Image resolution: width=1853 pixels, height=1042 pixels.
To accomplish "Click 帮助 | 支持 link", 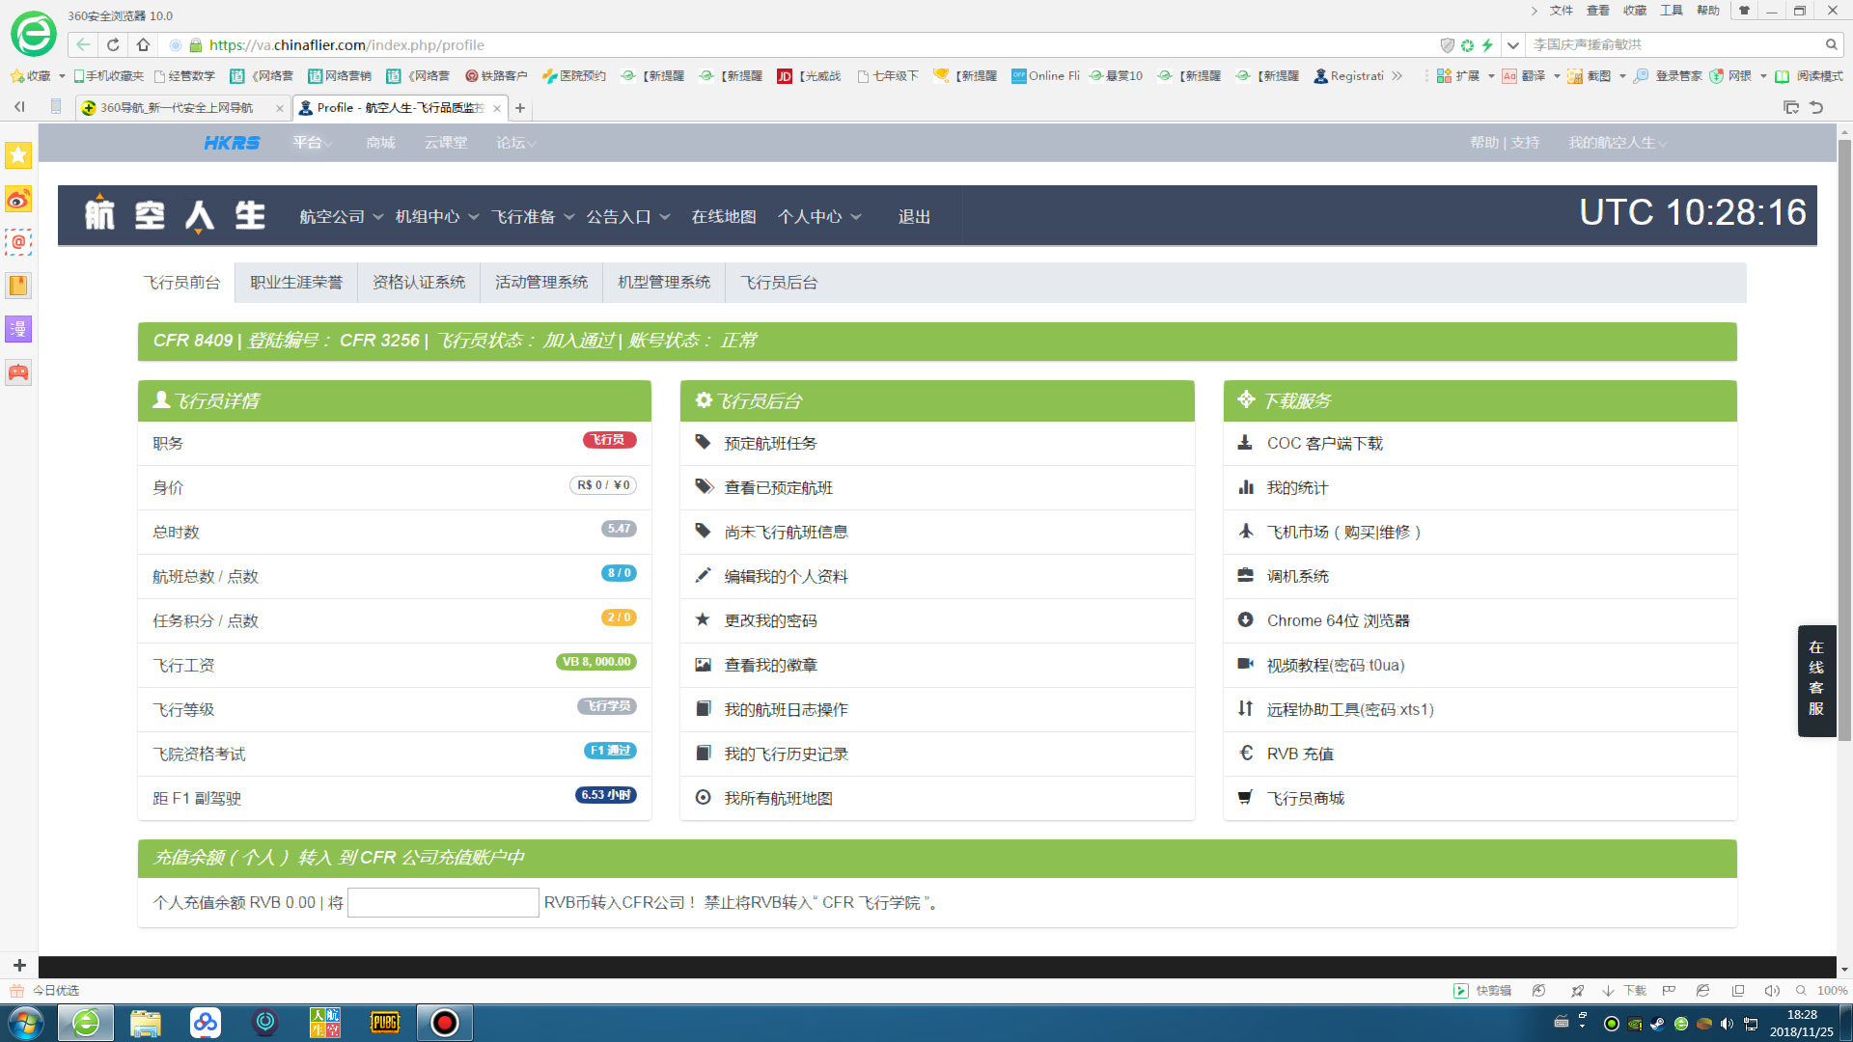I will [x=1505, y=143].
